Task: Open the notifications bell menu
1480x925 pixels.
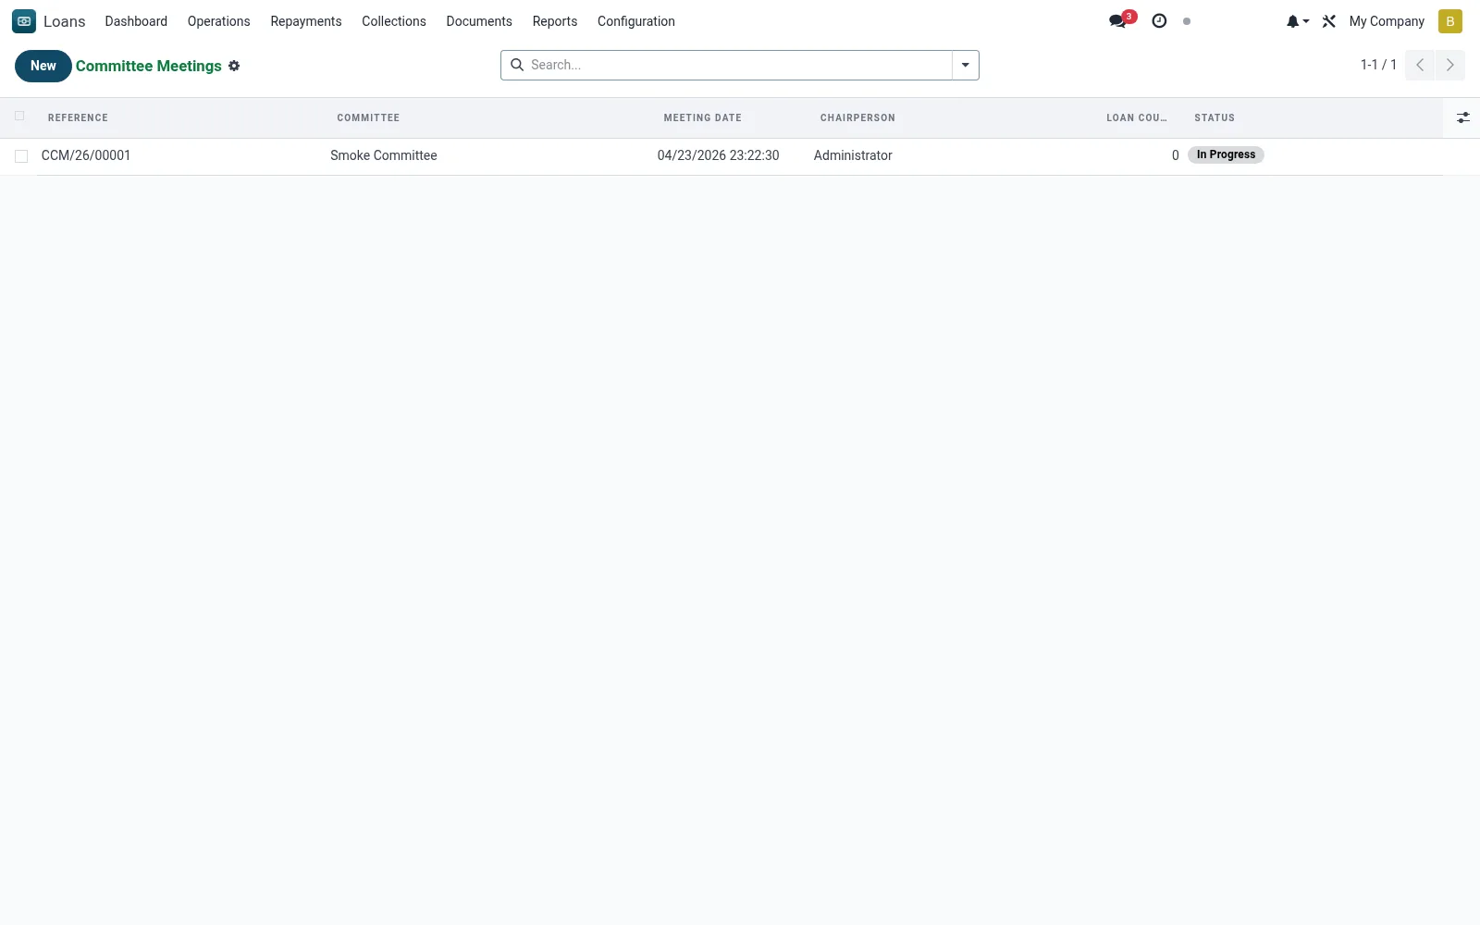Action: [1297, 21]
